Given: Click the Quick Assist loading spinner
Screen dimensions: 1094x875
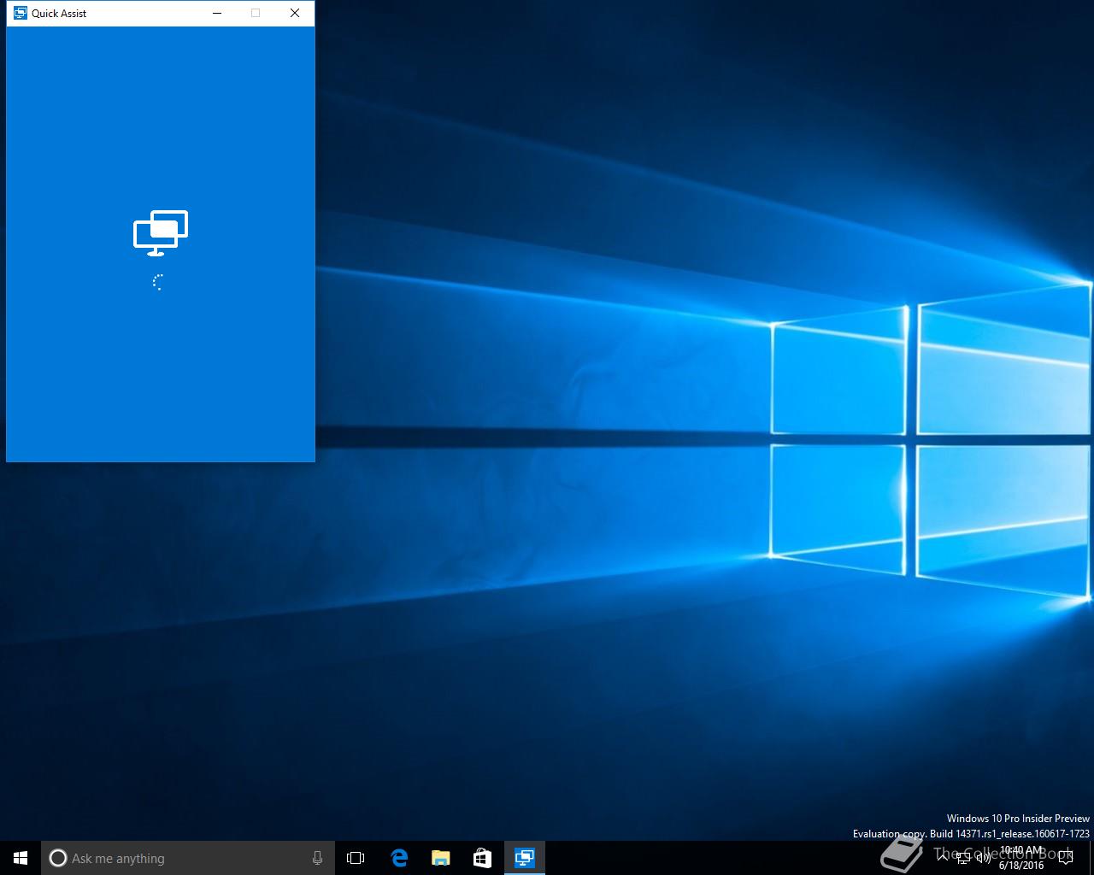Looking at the screenshot, I should (159, 283).
